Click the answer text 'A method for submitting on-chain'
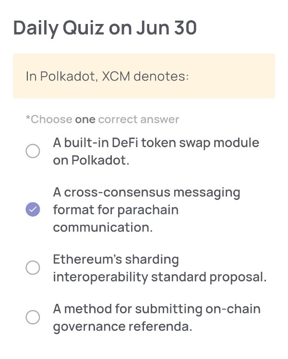This screenshot has height=359, width=288. tap(157, 309)
